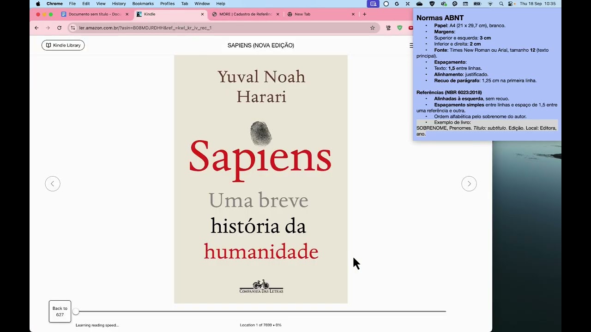Click the Back to 627 button
This screenshot has width=591, height=332.
60,311
